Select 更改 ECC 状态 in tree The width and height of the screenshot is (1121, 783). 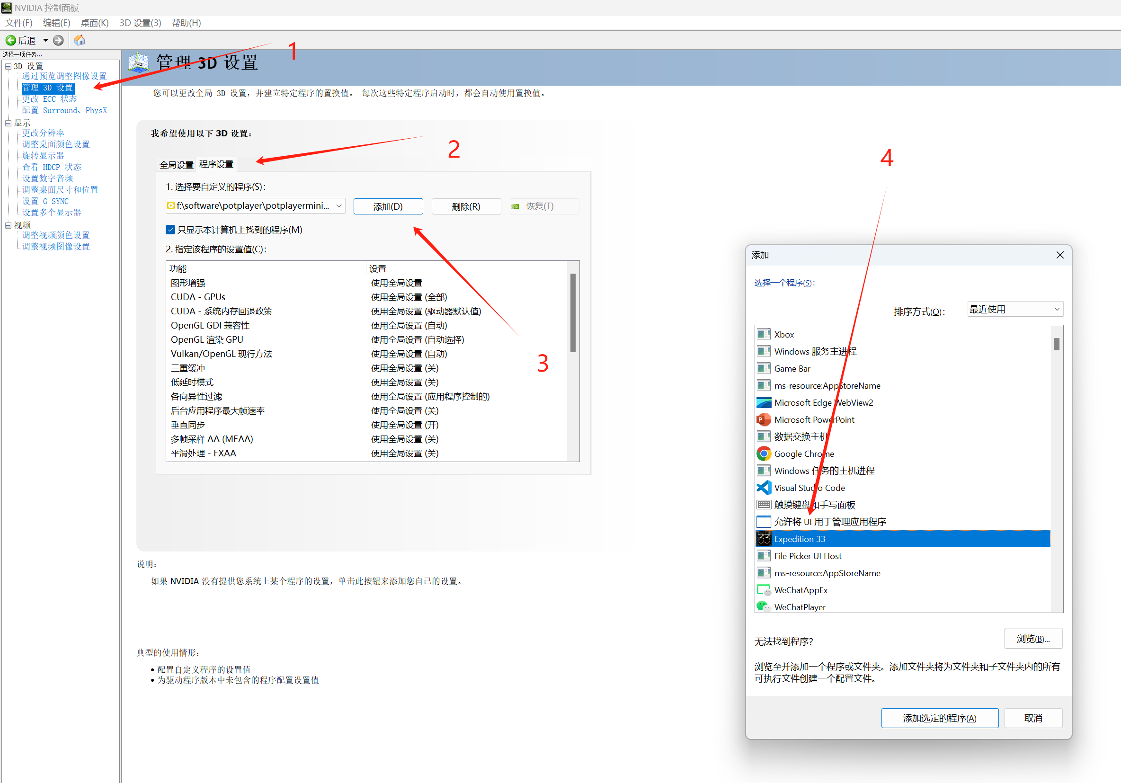[x=49, y=99]
